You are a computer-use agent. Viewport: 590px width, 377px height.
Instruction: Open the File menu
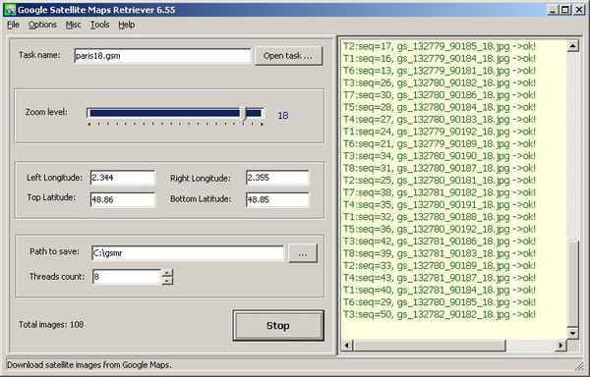tap(13, 25)
